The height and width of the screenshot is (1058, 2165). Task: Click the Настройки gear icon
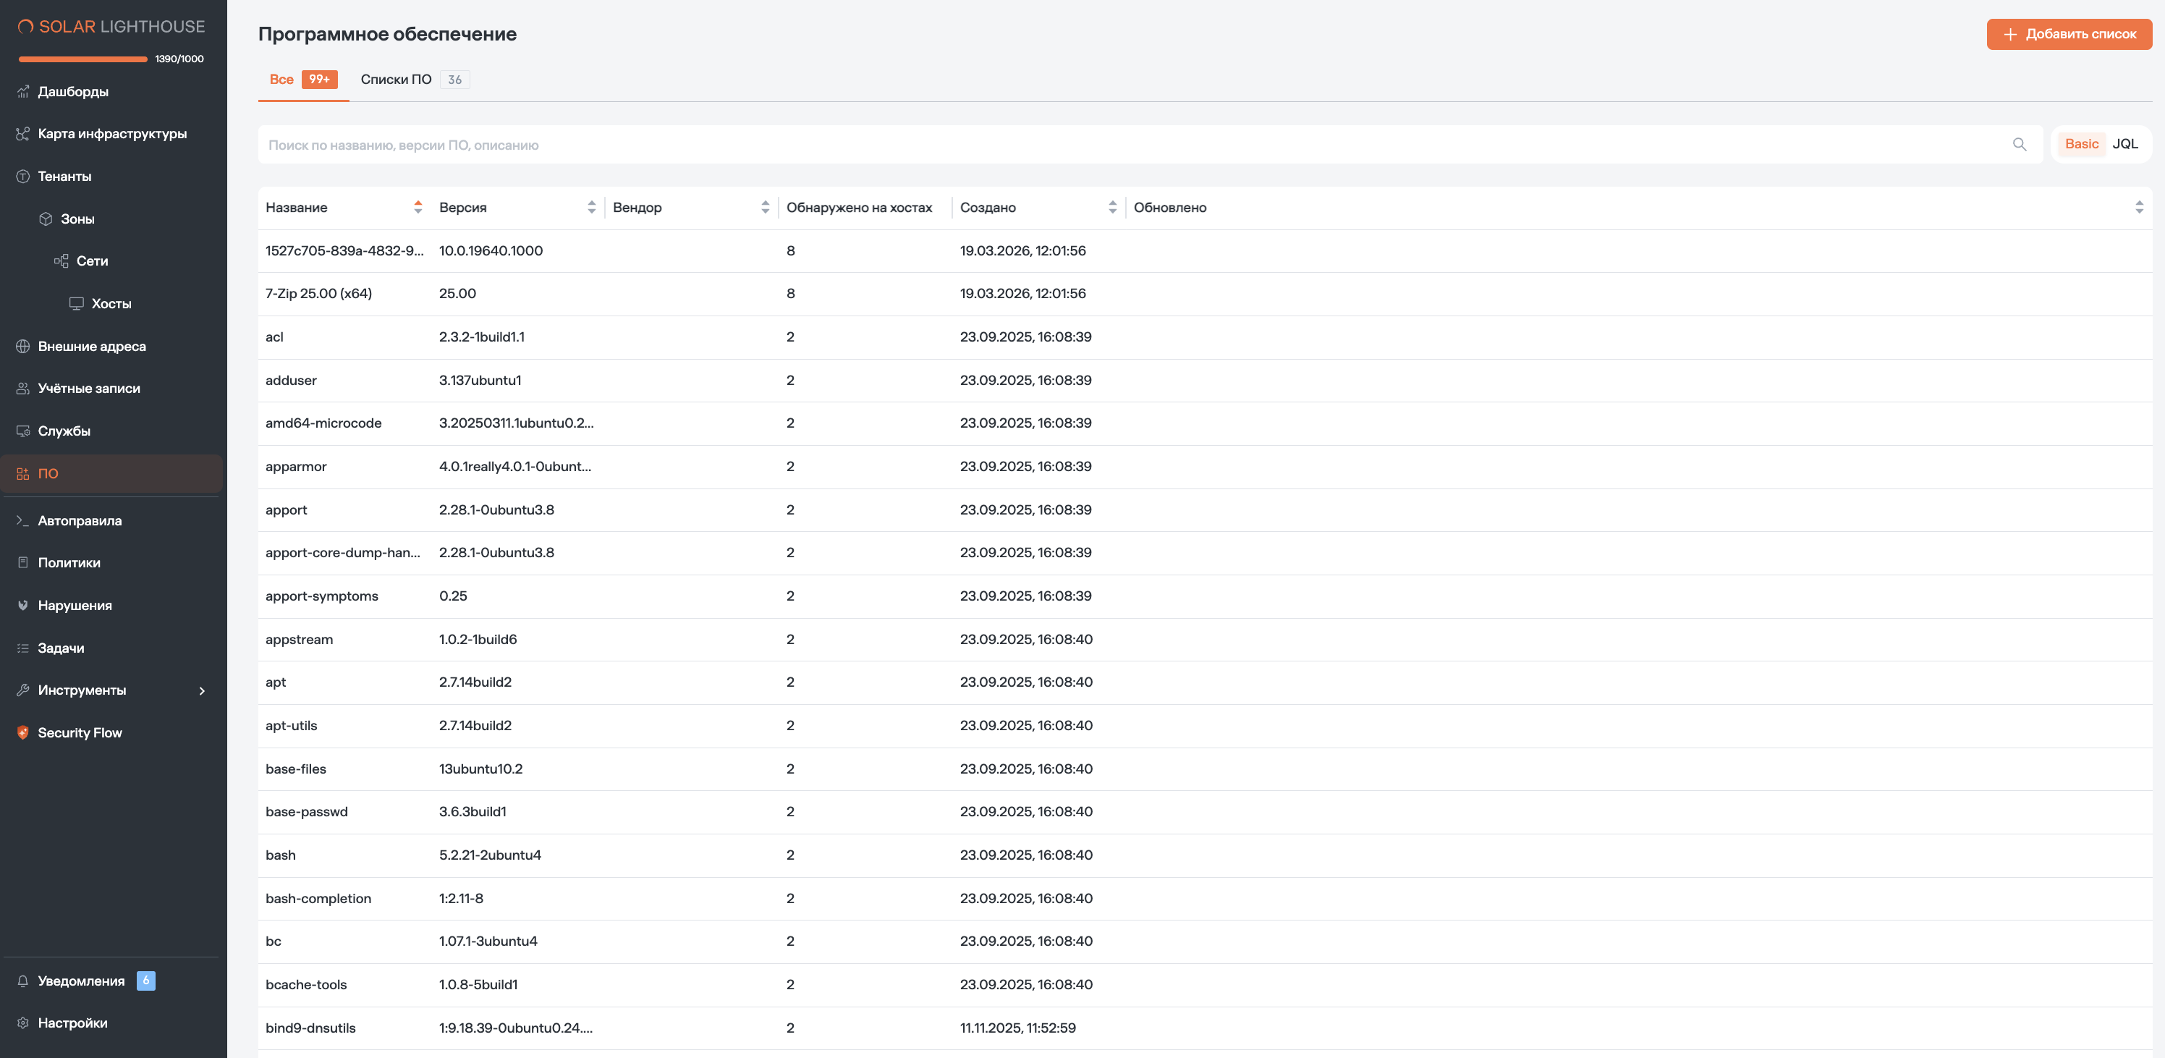pos(22,1023)
